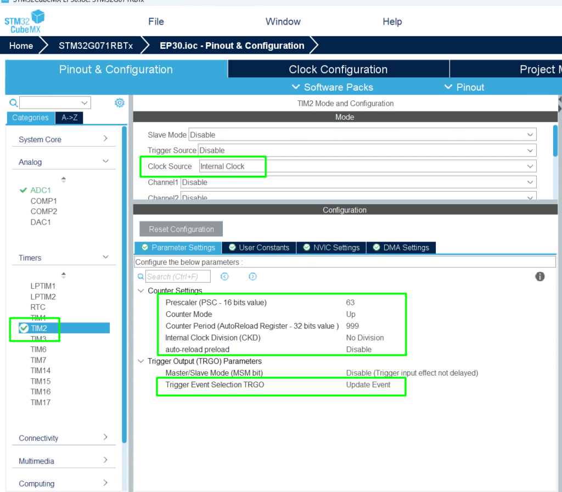Screen dimensions: 562x492
Task: Select ADC1 in the Analog list
Action: tap(41, 190)
